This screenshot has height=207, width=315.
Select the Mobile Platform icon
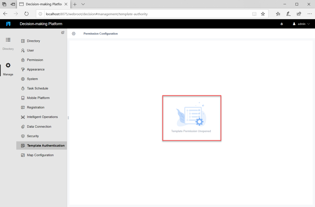click(23, 98)
